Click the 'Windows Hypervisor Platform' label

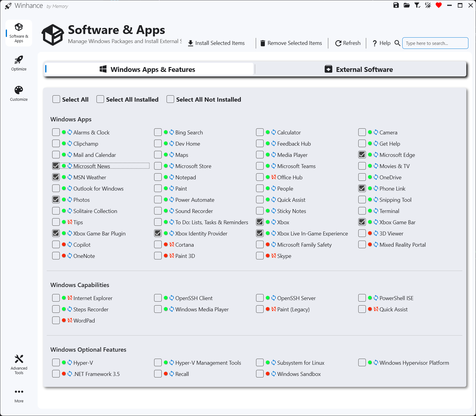coord(414,363)
